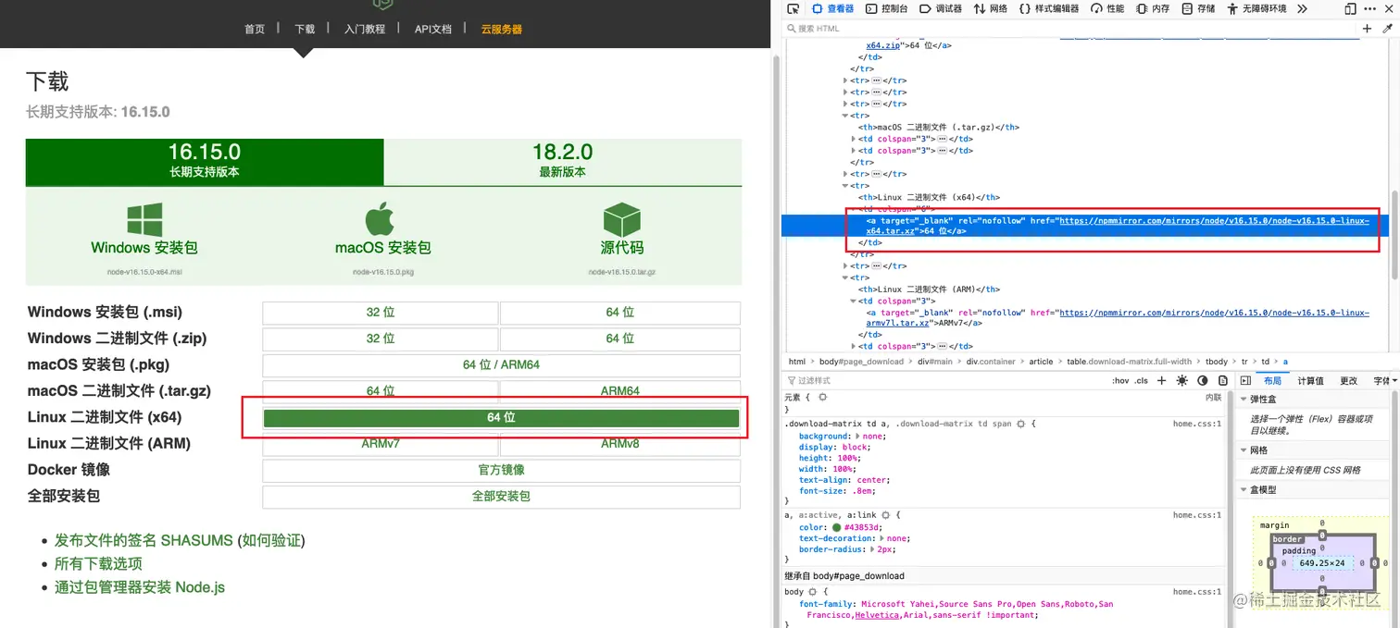This screenshot has height=628, width=1400.
Task: Click selector highlighter icon for body rule
Action: click(812, 591)
